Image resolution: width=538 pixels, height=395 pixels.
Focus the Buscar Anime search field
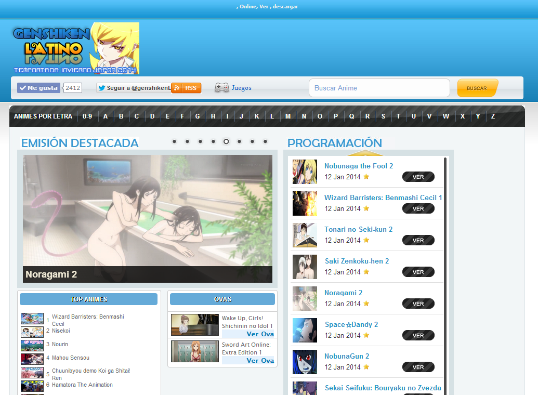[x=379, y=88]
